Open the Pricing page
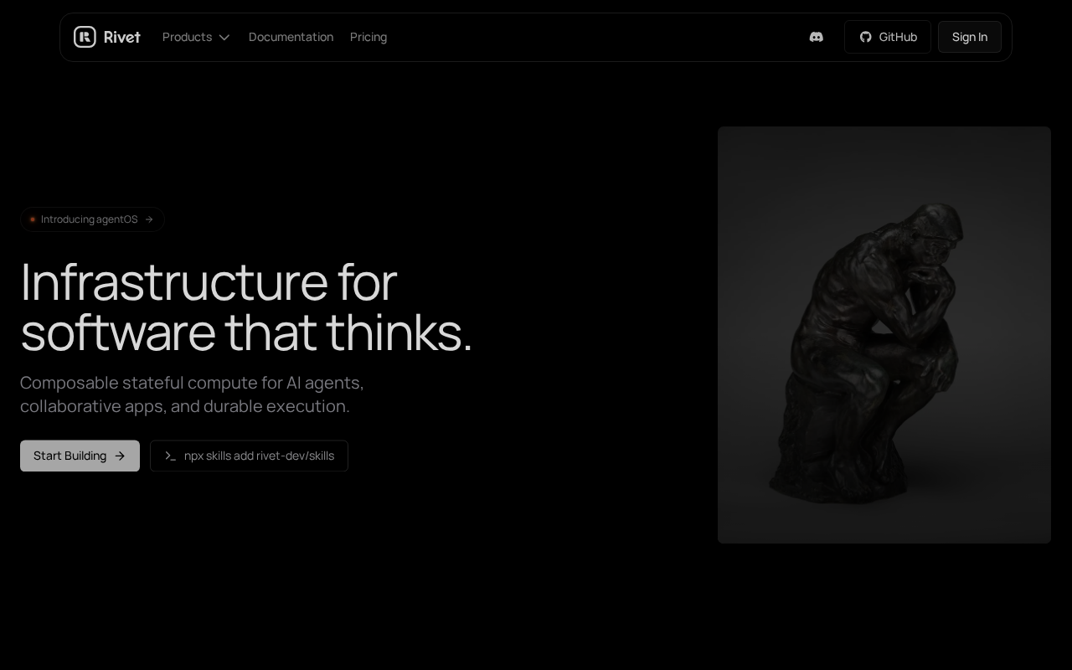The height and width of the screenshot is (670, 1072). pyautogui.click(x=368, y=37)
